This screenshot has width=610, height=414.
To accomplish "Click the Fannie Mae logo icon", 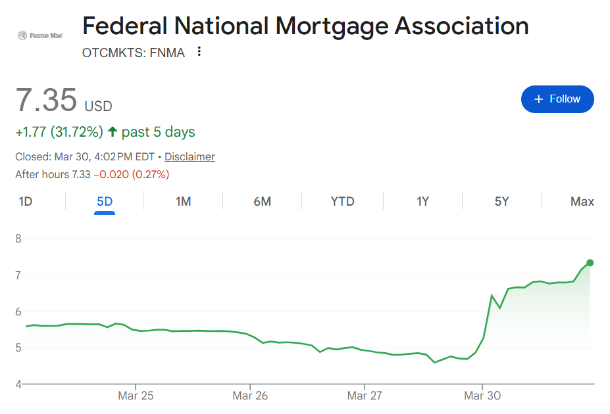I will pos(39,35).
